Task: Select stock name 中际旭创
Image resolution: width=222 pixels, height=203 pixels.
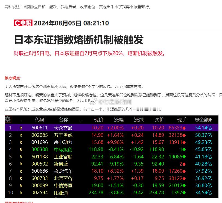Action: click(x=63, y=150)
